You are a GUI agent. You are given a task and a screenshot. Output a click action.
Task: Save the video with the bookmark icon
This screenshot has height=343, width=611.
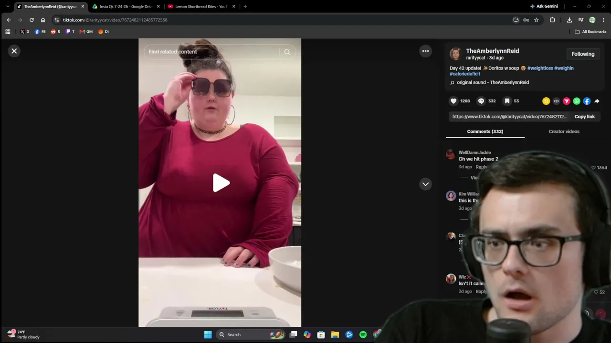pyautogui.click(x=507, y=101)
